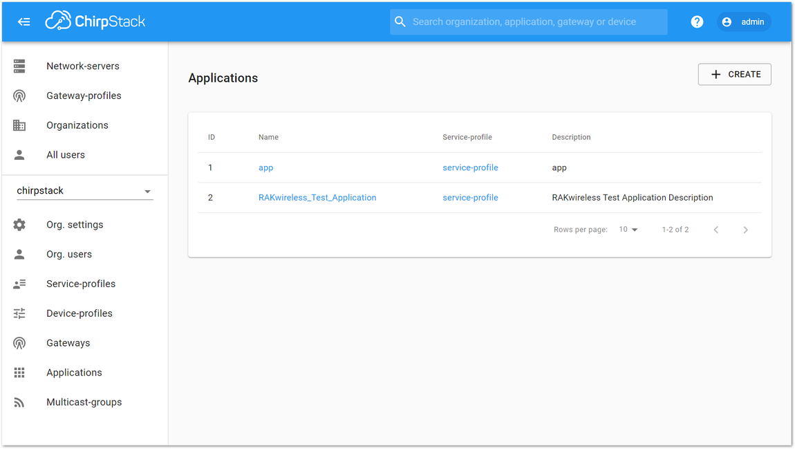This screenshot has width=795, height=449.
Task: Click the 'Applications' page heading
Action: pyautogui.click(x=223, y=78)
